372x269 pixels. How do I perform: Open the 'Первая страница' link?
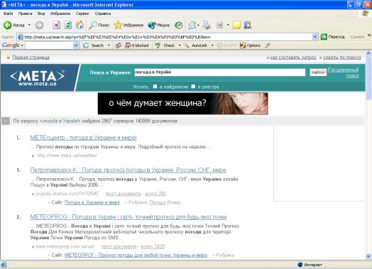tap(31, 57)
